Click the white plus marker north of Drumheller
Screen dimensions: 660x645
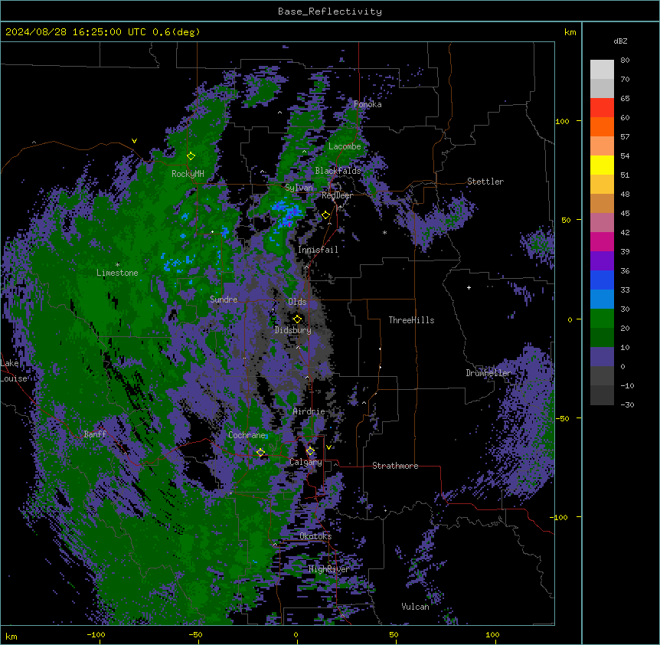[469, 287]
